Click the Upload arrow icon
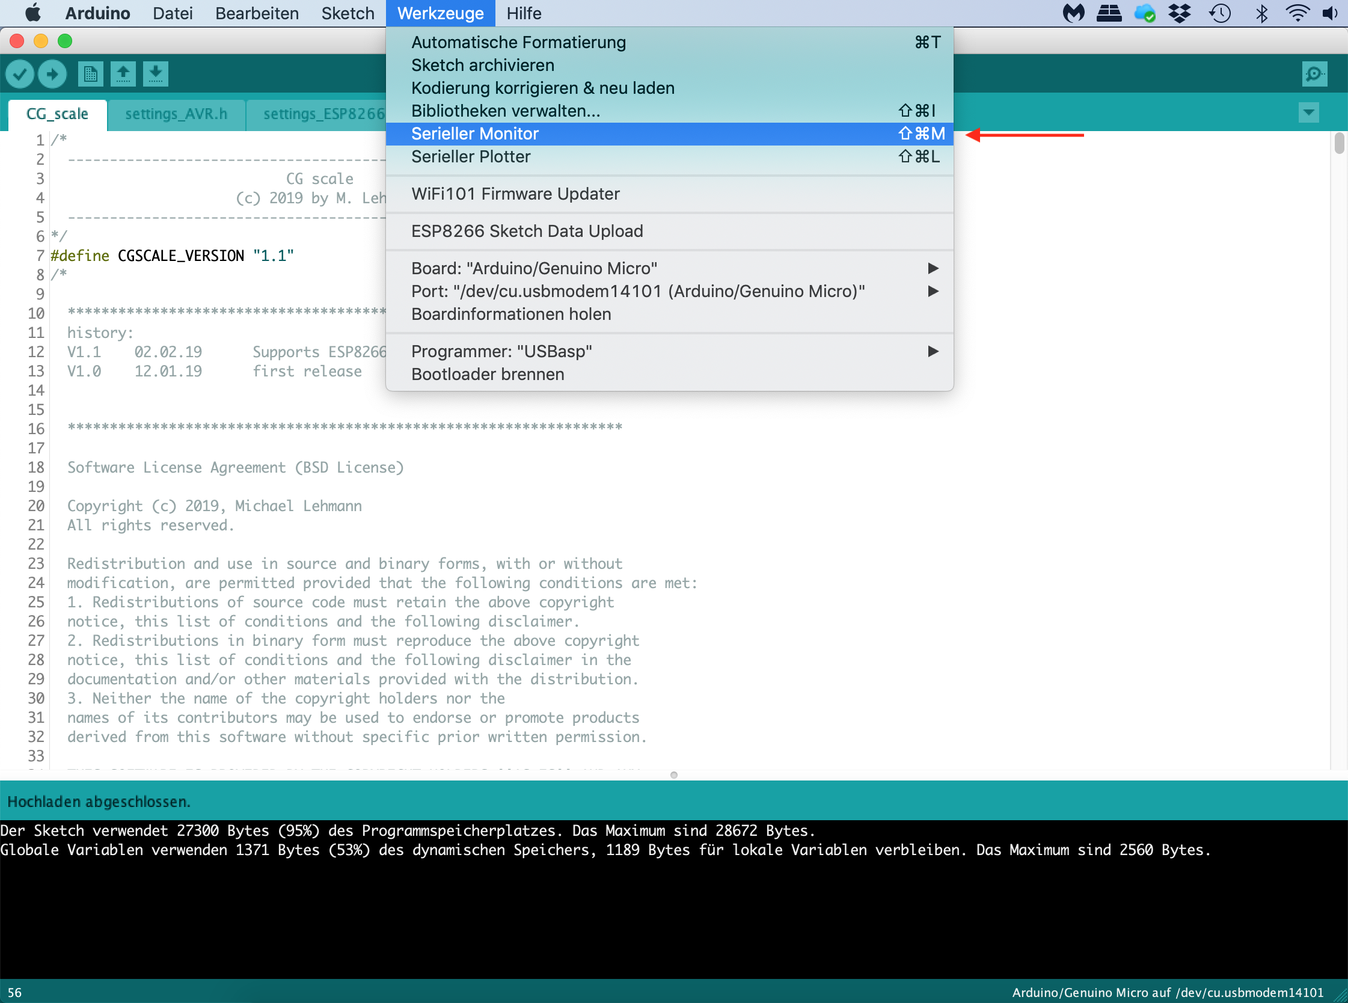 (52, 74)
